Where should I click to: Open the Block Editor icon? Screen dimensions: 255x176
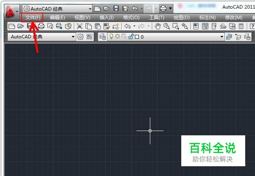click(116, 26)
